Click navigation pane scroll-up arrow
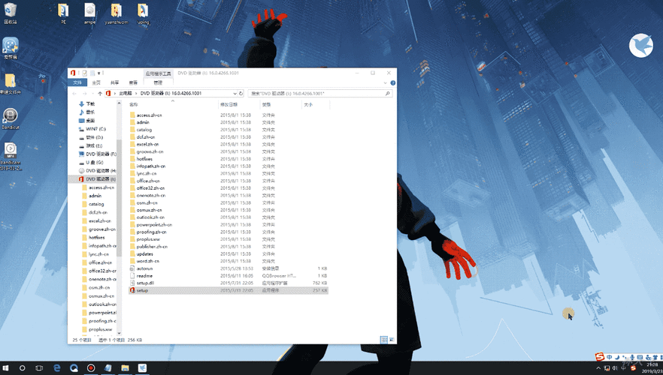Viewport: 663px width, 375px height. click(x=119, y=103)
